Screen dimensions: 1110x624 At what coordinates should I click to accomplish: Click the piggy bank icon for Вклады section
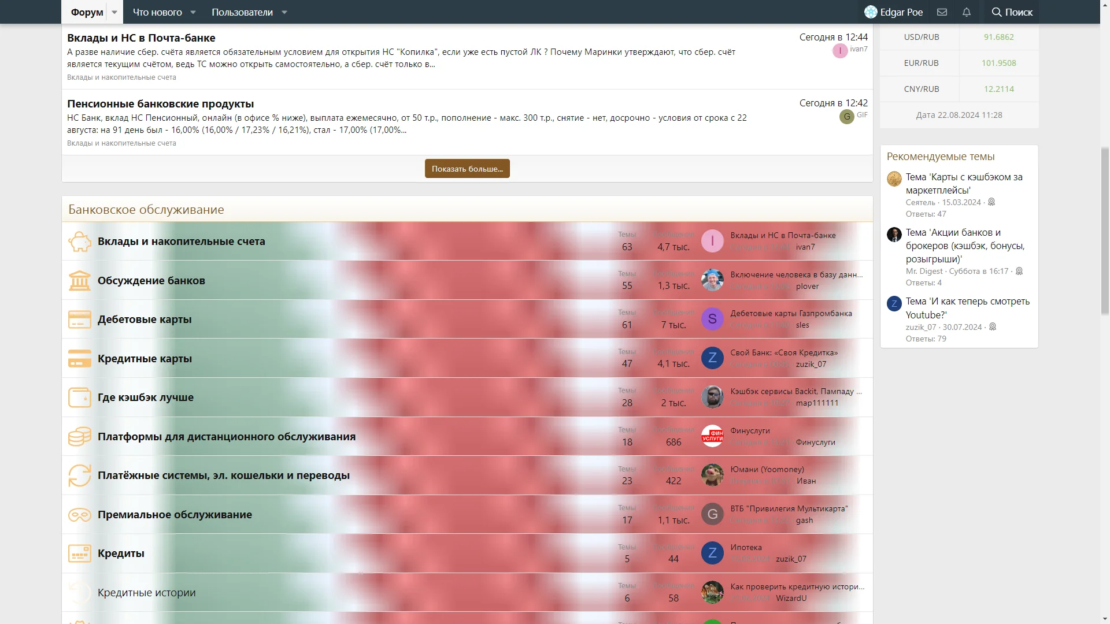point(80,242)
